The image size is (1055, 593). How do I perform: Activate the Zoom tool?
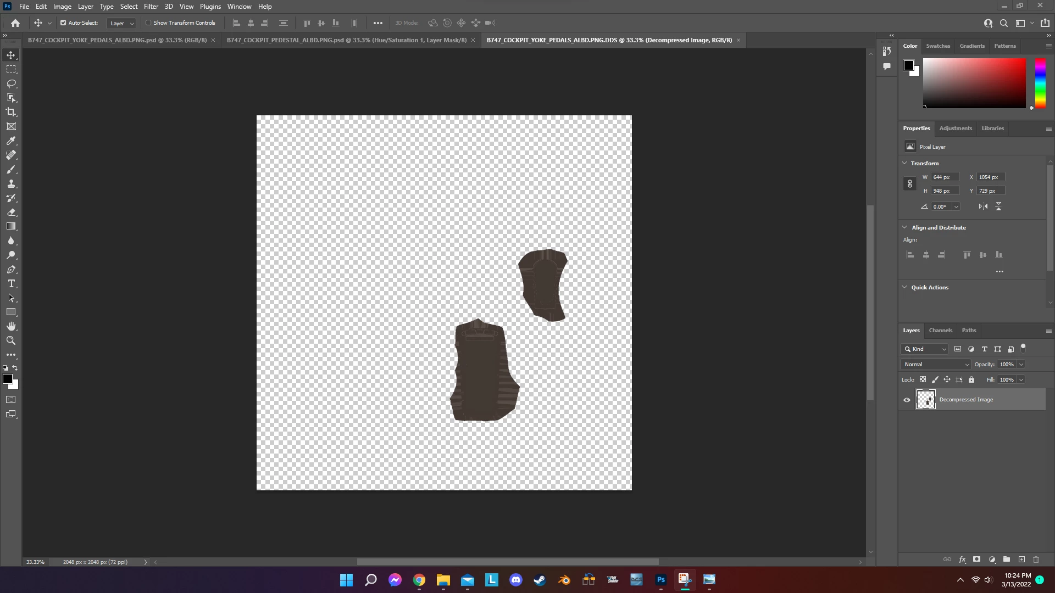click(x=11, y=340)
